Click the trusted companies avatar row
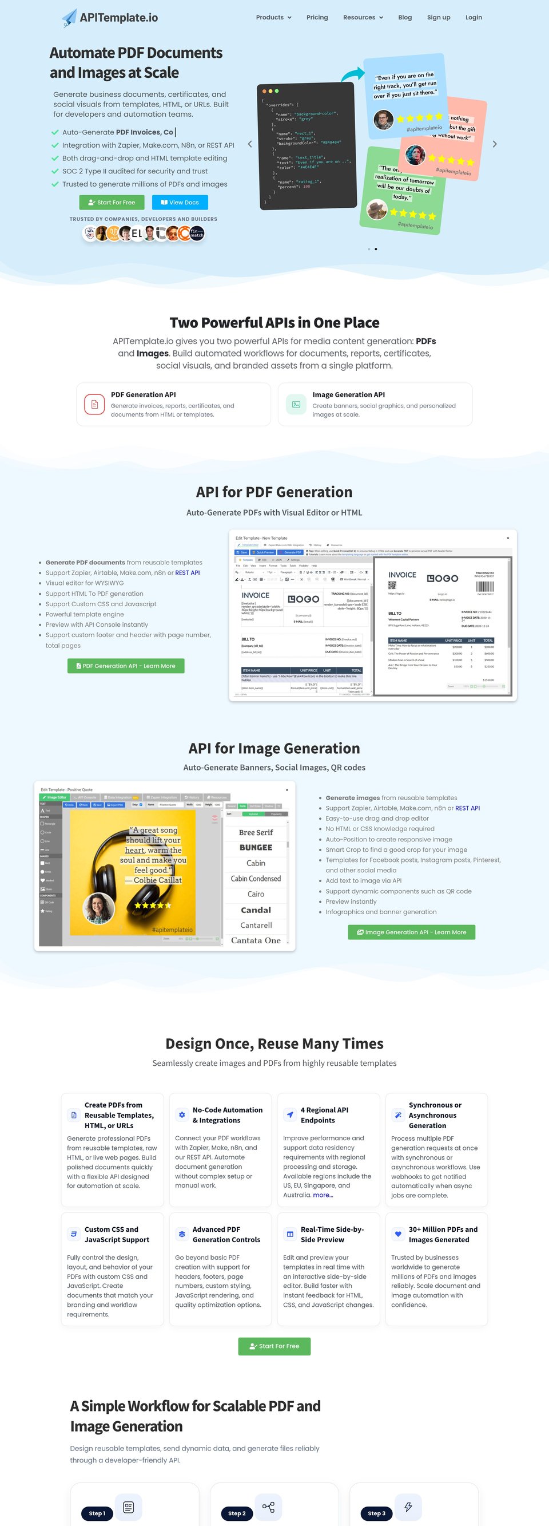 click(143, 234)
